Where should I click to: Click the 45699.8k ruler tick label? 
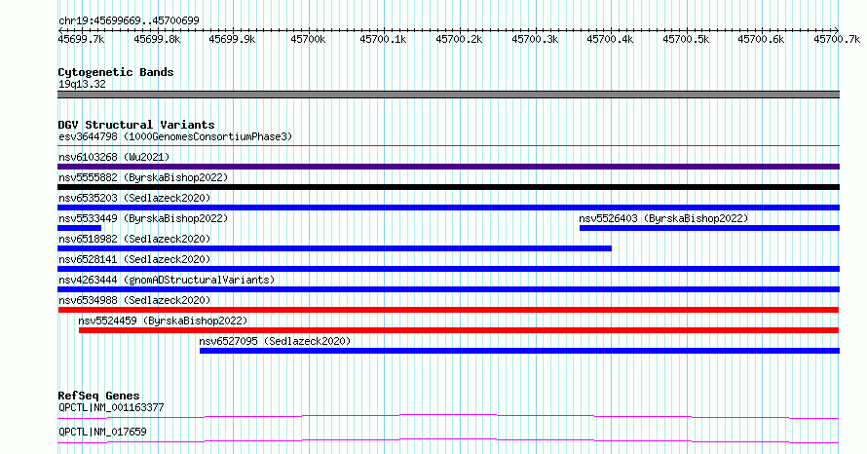point(157,39)
